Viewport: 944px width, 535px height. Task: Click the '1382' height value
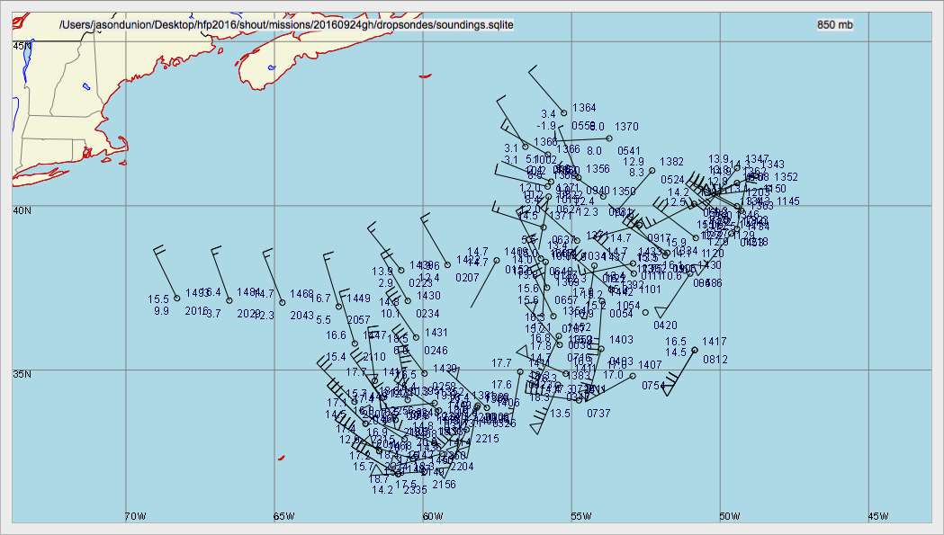click(672, 161)
